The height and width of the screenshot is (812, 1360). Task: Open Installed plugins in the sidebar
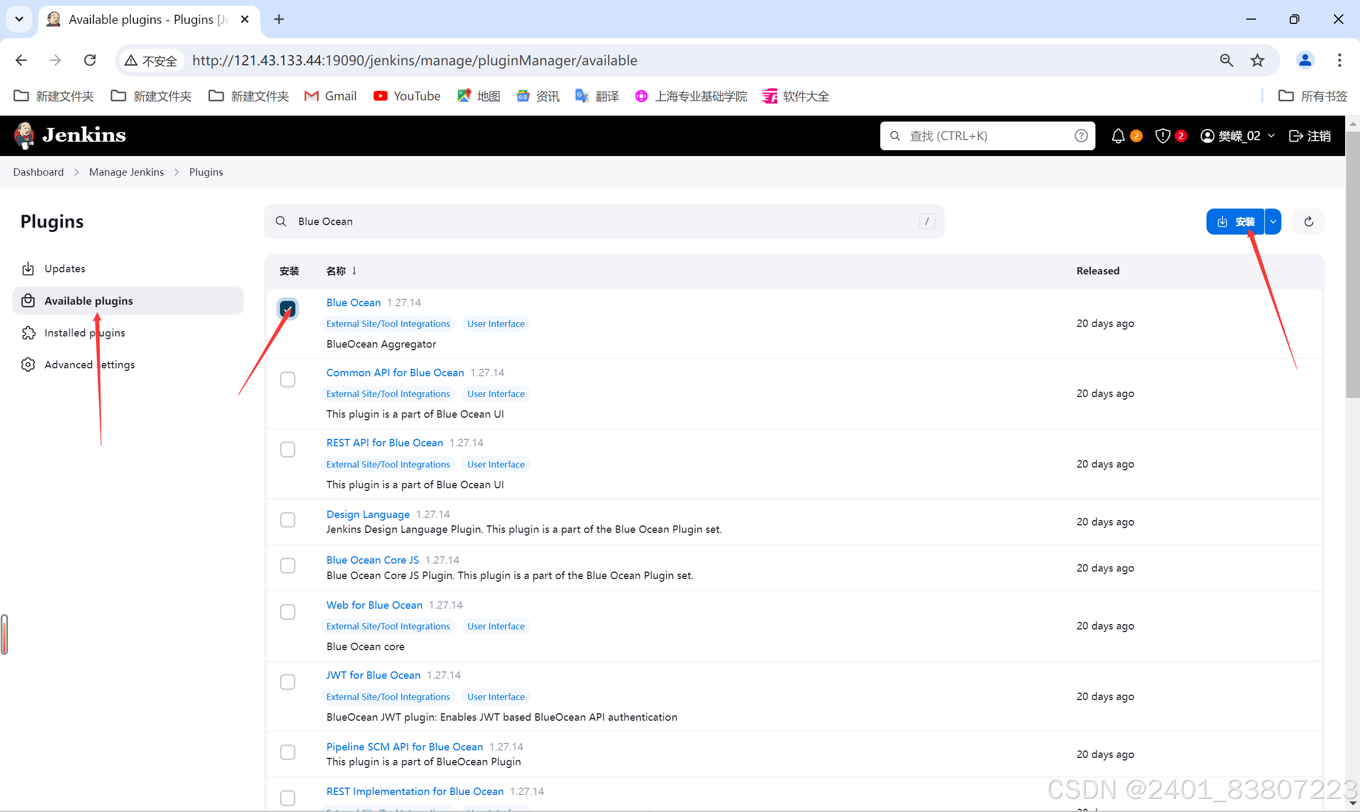tap(84, 332)
